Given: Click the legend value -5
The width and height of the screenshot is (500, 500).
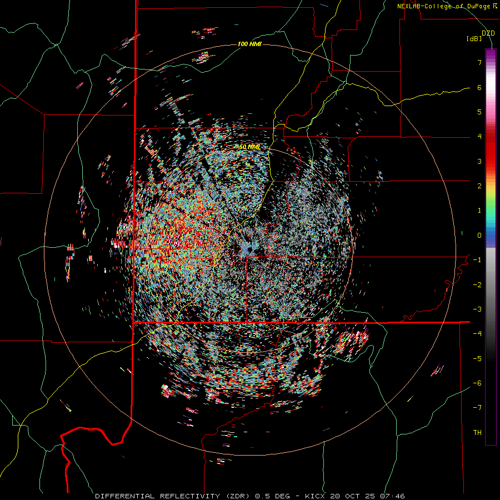Looking at the screenshot, I should [477, 359].
